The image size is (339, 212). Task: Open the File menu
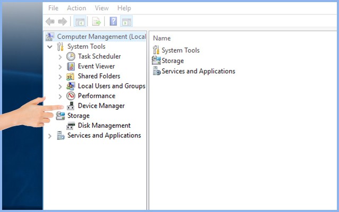(53, 8)
